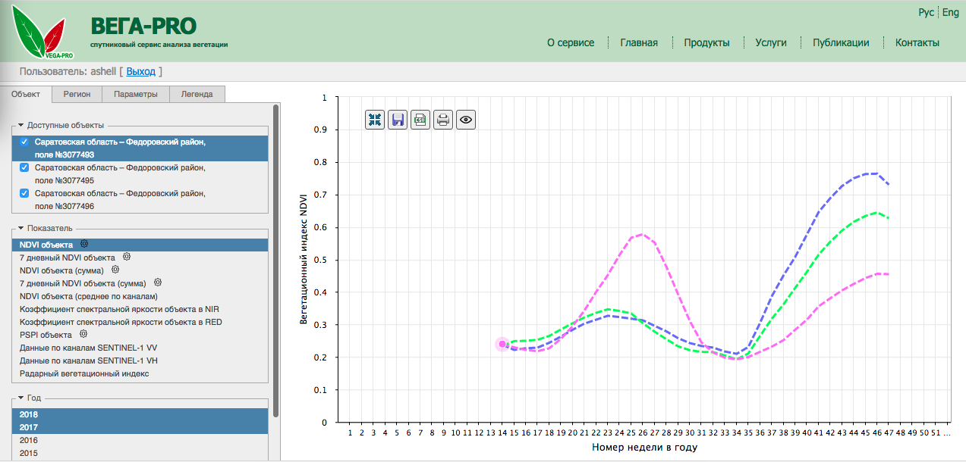Click the save chart floppy disk icon
The image size is (966, 462).
tap(398, 119)
